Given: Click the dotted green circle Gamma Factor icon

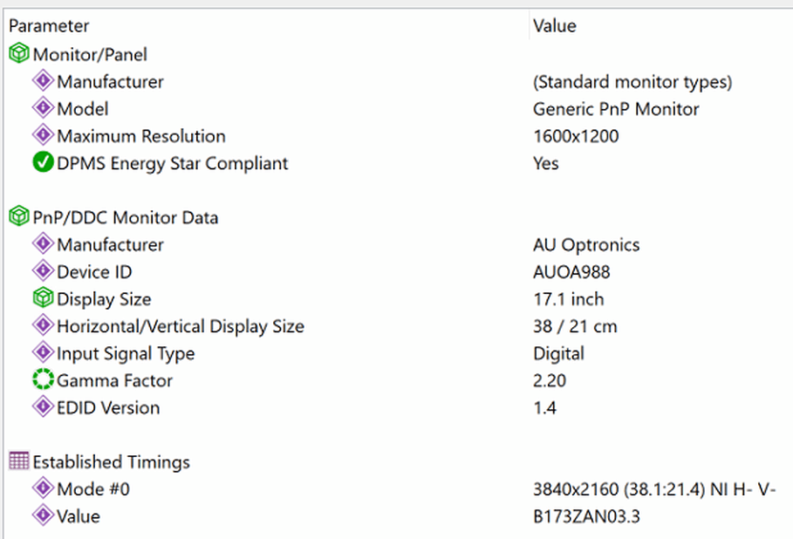Looking at the screenshot, I should click(43, 379).
